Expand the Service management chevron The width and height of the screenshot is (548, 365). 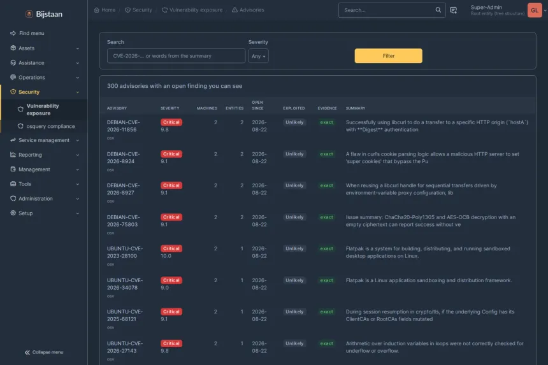point(78,140)
